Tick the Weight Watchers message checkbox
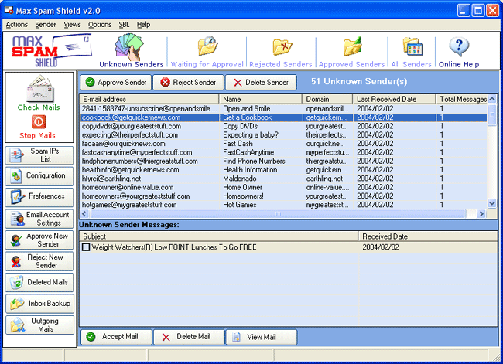This screenshot has height=364, width=503. tap(86, 247)
